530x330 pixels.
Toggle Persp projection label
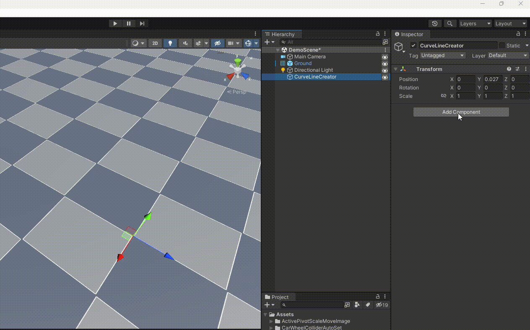237,92
